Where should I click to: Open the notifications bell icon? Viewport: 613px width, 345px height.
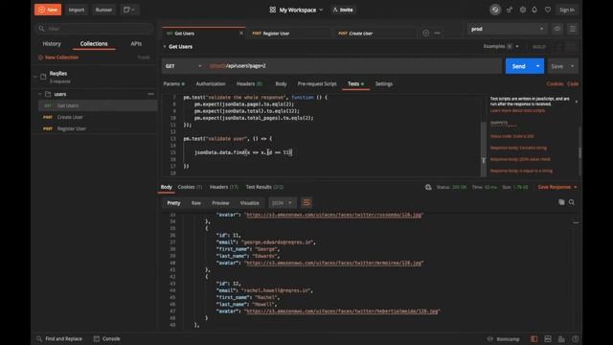point(534,10)
